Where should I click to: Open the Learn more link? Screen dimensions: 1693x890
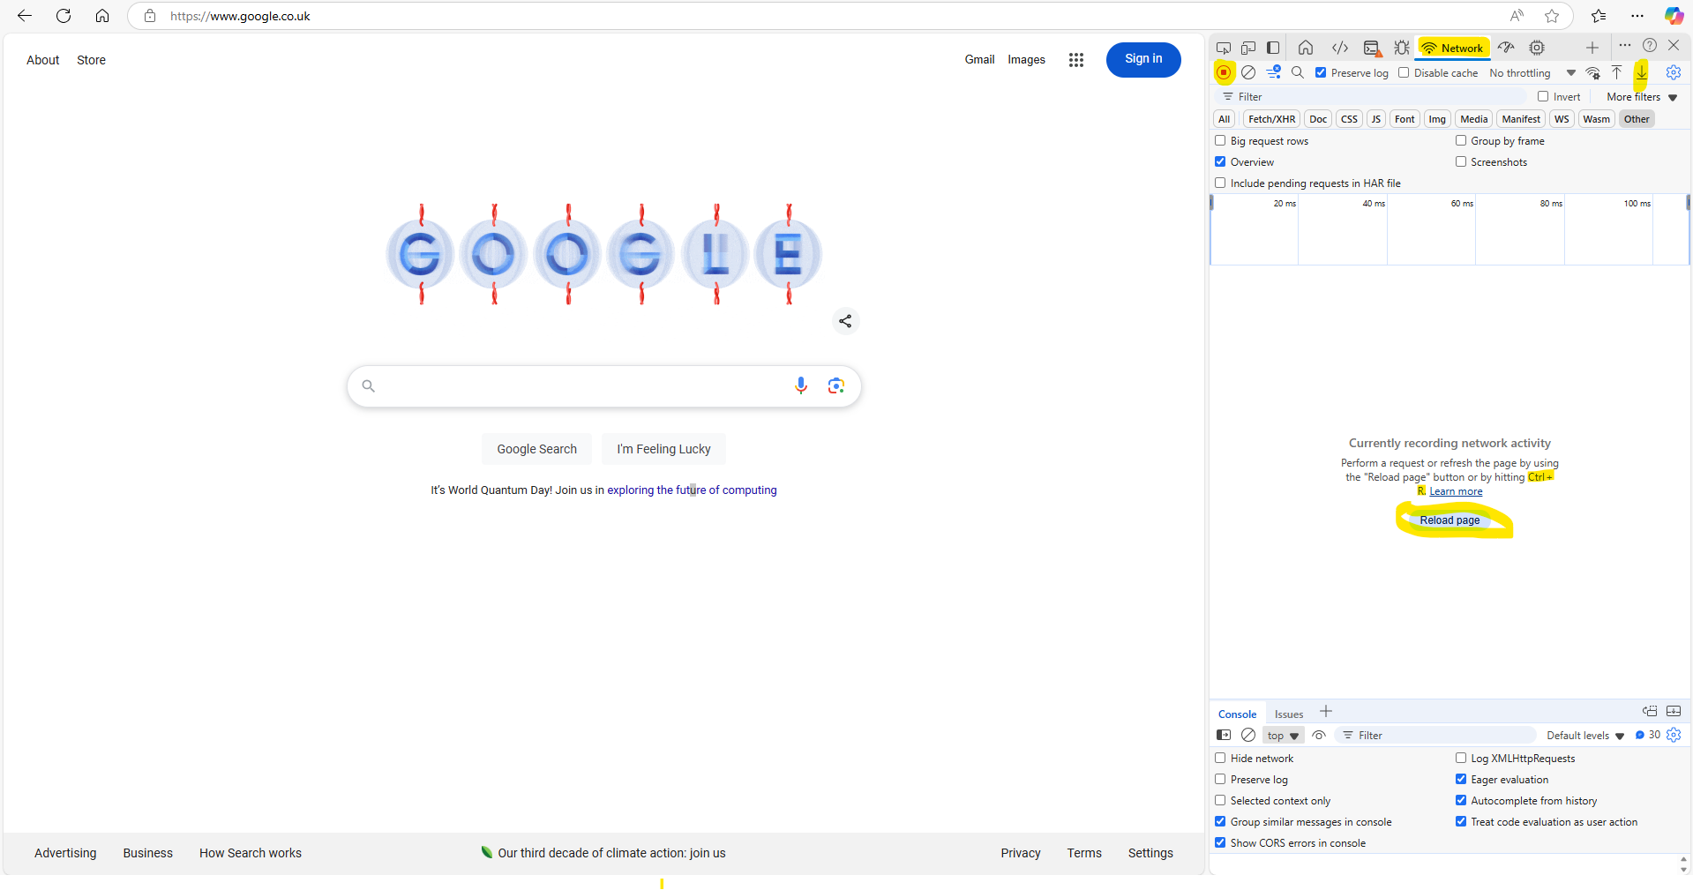coord(1456,491)
